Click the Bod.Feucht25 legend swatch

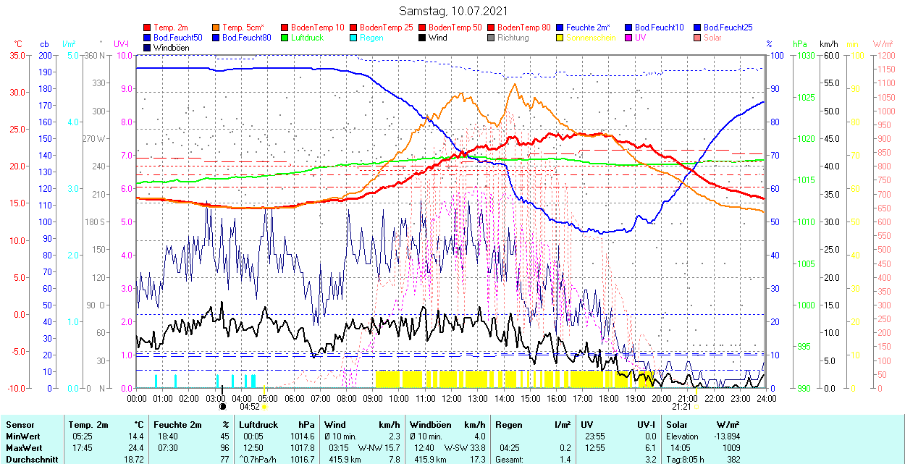[x=697, y=28]
